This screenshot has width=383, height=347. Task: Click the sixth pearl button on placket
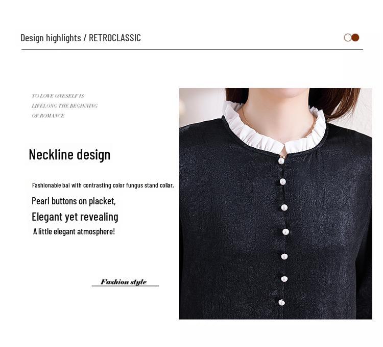[284, 279]
